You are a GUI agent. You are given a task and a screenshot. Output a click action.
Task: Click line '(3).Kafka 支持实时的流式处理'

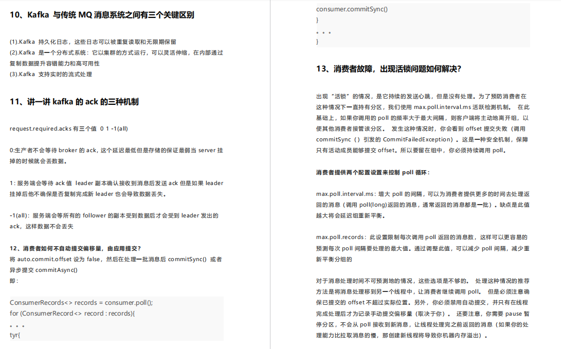[x=51, y=75]
